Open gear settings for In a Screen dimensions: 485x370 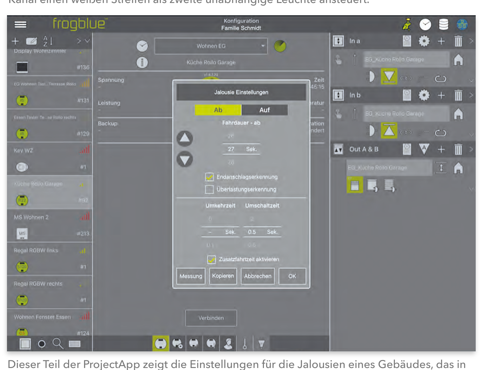[x=424, y=41]
